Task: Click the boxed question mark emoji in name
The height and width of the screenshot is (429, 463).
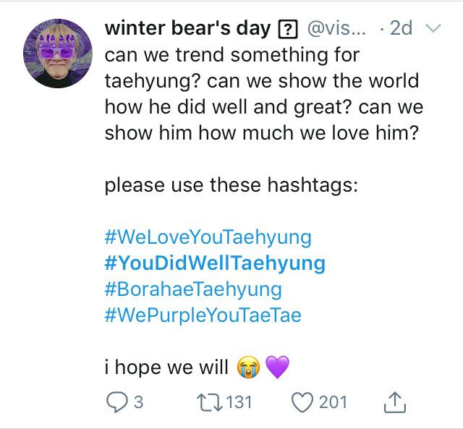Action: tap(288, 29)
